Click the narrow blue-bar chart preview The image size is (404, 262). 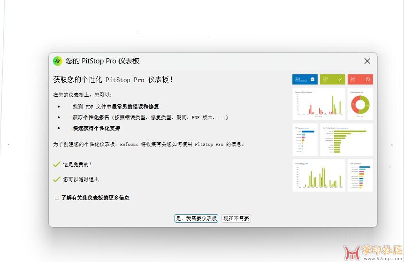[305, 139]
